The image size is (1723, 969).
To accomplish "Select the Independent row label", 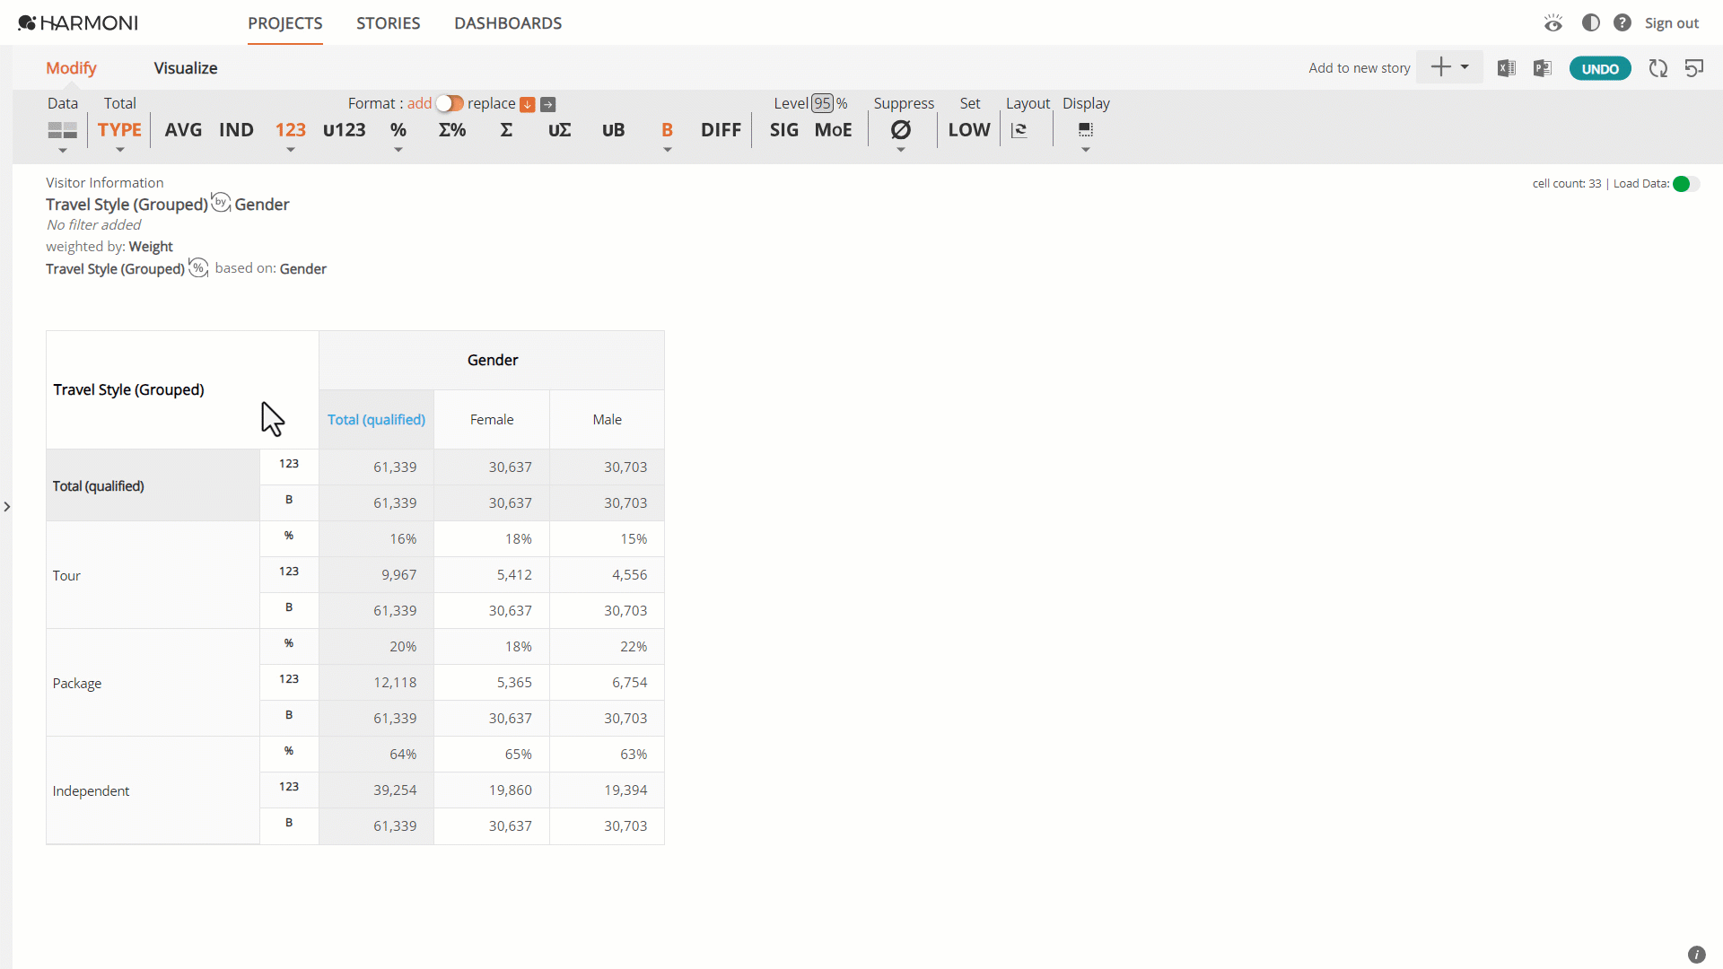I will pos(153,790).
